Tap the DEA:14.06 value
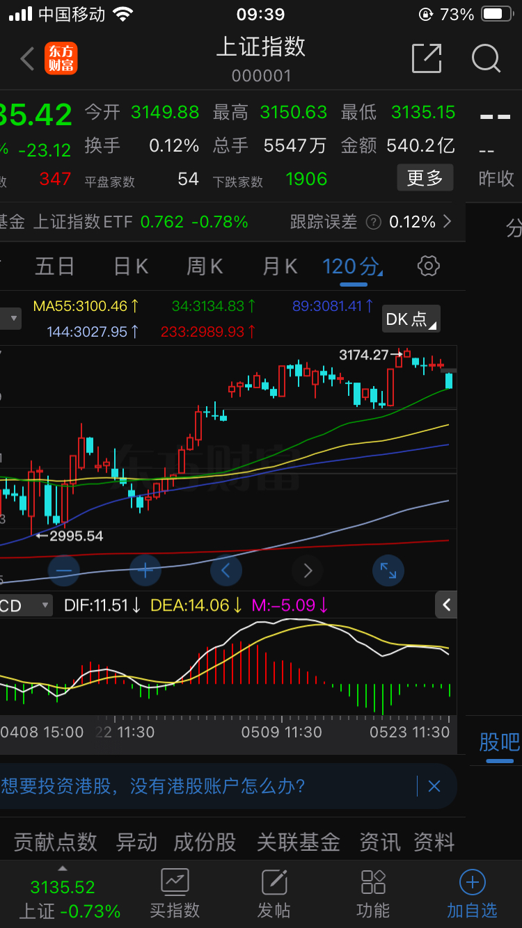Screen dimensions: 522x928 196,605
